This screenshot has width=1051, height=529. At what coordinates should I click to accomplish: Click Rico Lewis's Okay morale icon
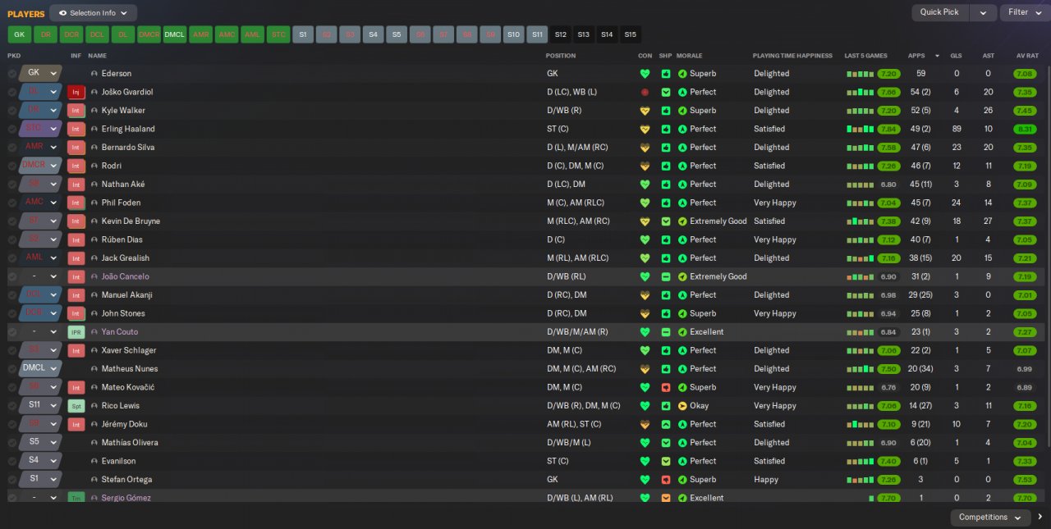(682, 405)
